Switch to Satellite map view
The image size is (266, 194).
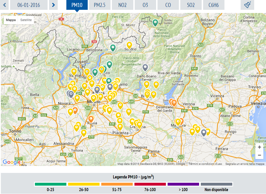[26, 20]
